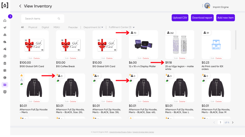Switch to the Physical filter tab
Image resolution: width=245 pixels, height=137 pixels.
33,27
